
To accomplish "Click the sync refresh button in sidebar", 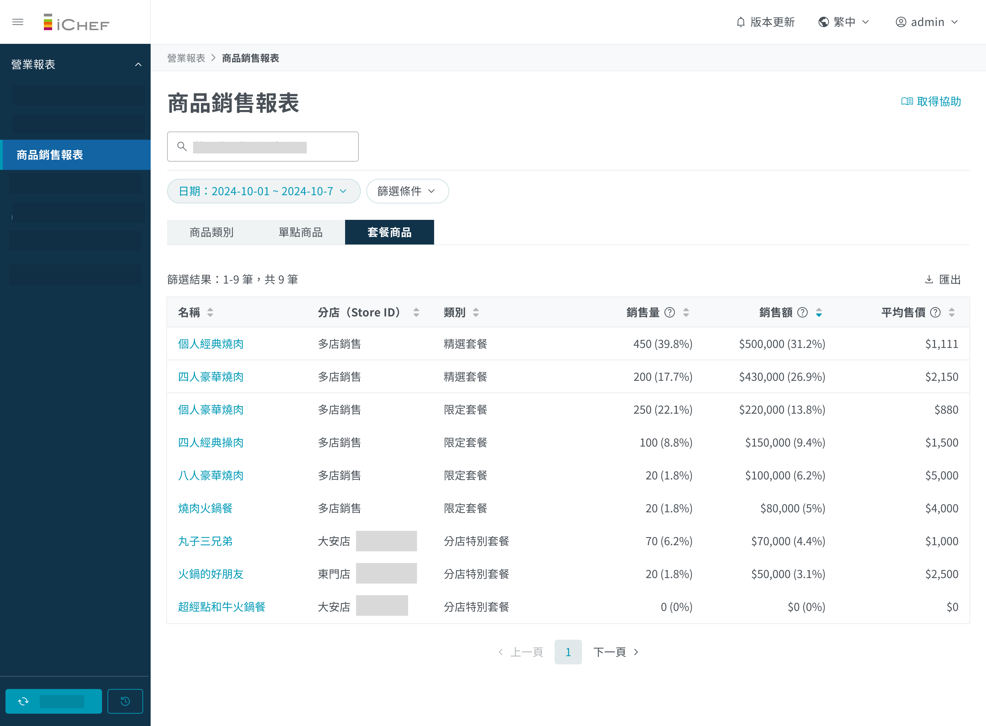I will [54, 701].
